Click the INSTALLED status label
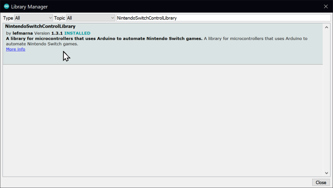Image resolution: width=333 pixels, height=188 pixels. point(77,33)
